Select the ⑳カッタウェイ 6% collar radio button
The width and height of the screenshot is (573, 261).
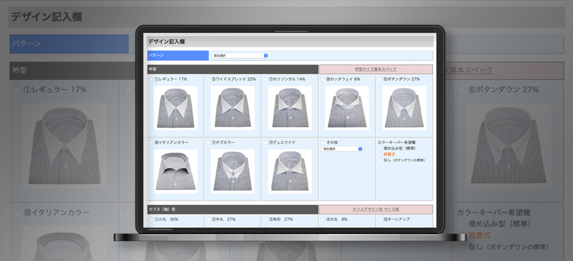(x=323, y=79)
